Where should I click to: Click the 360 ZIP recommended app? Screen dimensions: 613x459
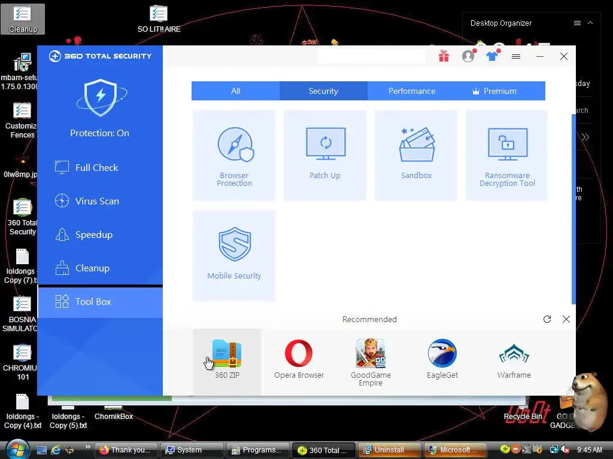click(x=227, y=361)
